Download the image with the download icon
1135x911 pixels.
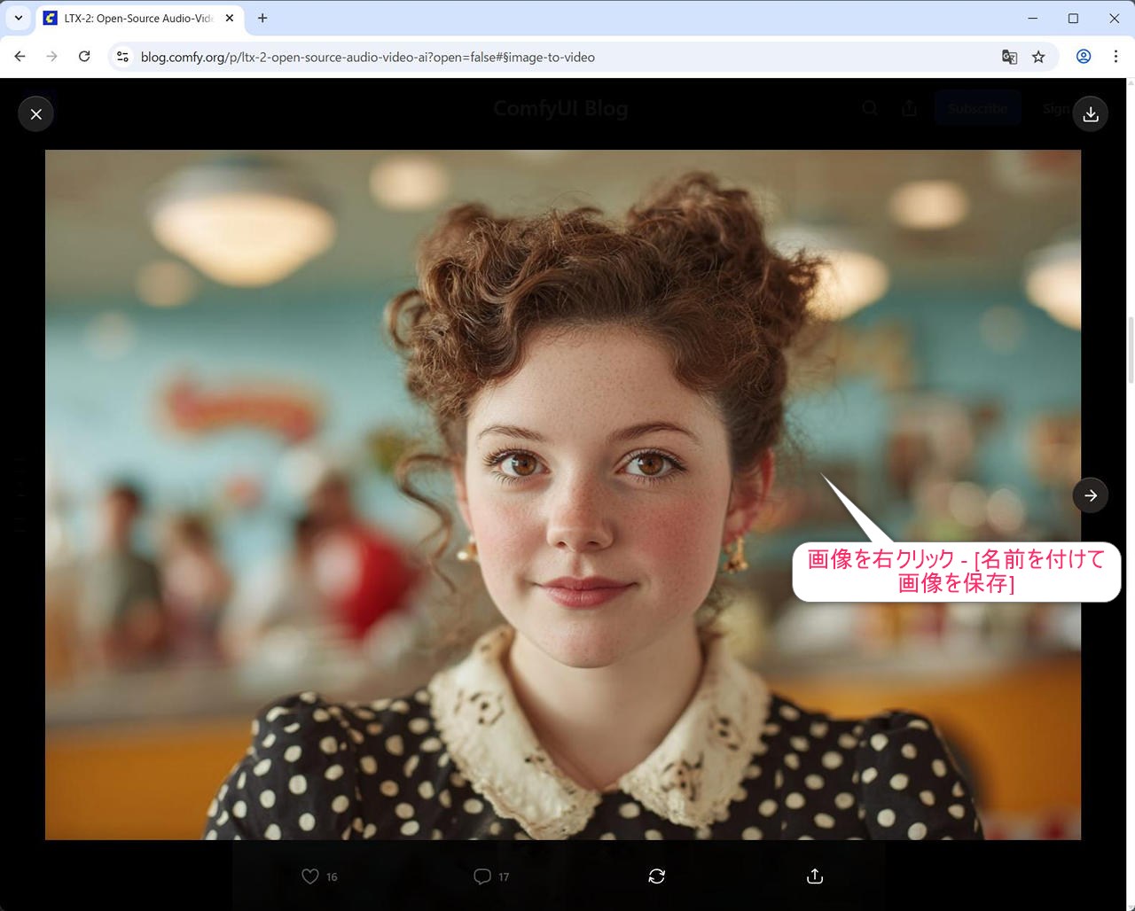click(x=1091, y=114)
